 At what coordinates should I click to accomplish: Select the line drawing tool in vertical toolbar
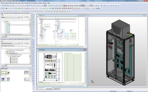[x=33, y=39]
